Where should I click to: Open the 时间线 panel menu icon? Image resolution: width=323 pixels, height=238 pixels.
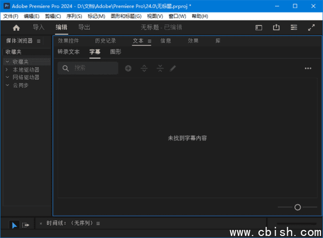point(98,223)
